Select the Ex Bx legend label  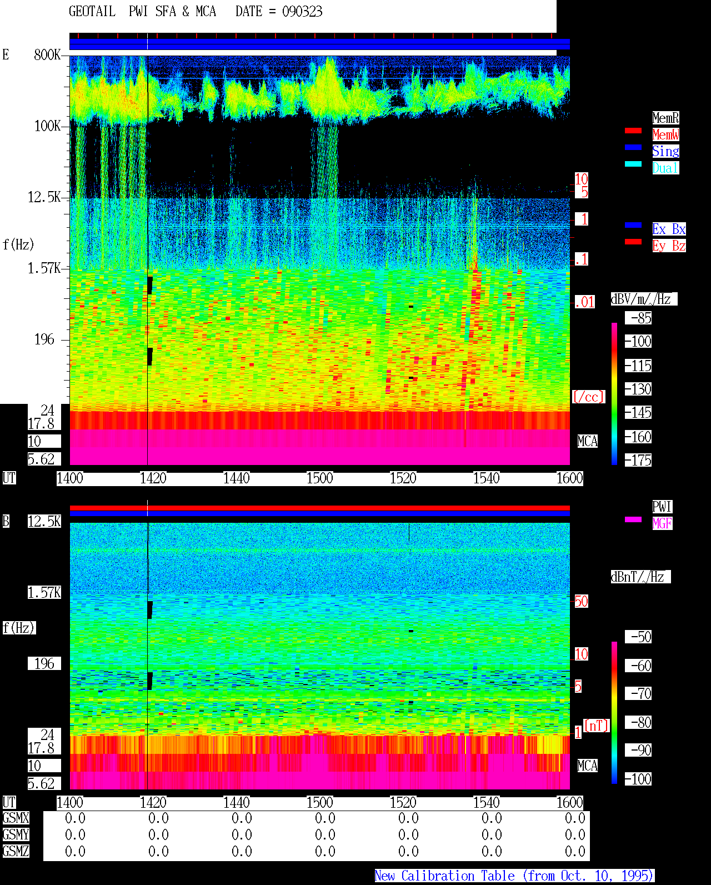coord(669,229)
